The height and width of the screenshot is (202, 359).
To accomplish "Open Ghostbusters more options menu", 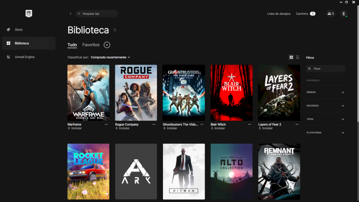I will (201, 124).
